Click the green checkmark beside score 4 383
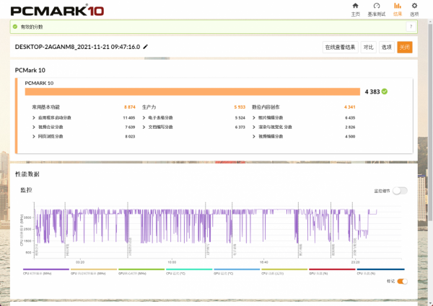 pos(385,91)
